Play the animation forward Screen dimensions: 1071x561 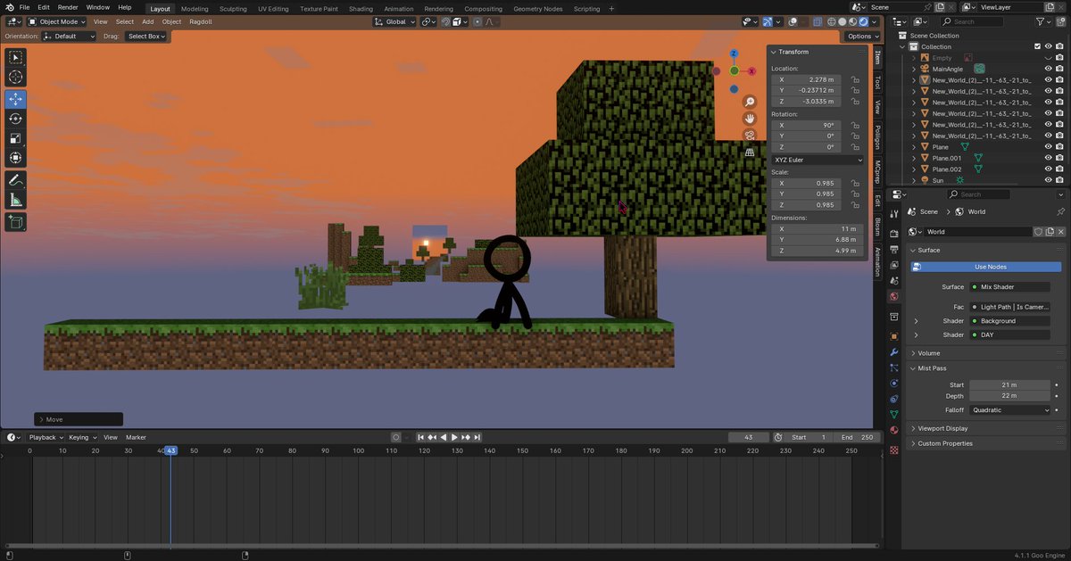(x=454, y=437)
